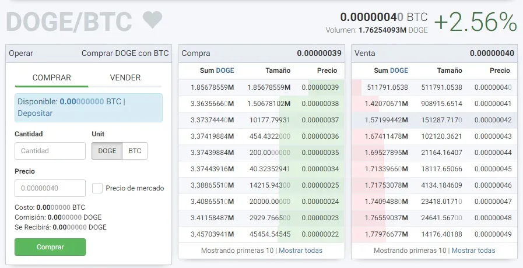Select sell order at price 0.00000046
Image resolution: width=523 pixels, height=268 pixels.
(x=434, y=185)
